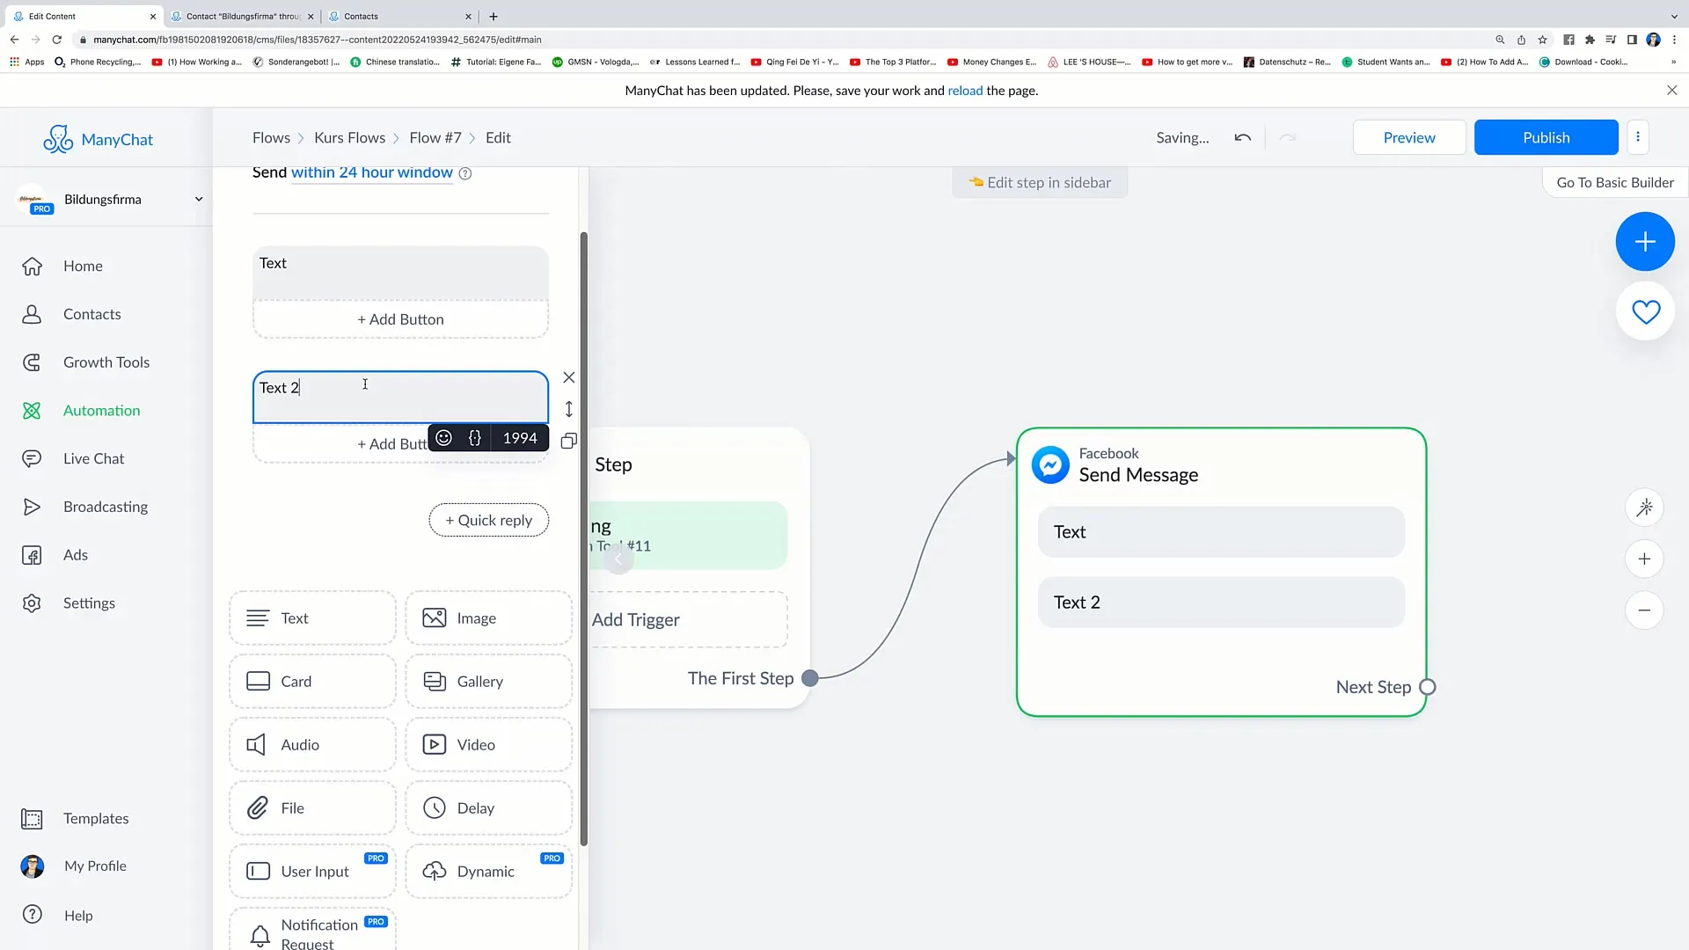Add a Quick reply
The image size is (1689, 950).
[x=488, y=520]
